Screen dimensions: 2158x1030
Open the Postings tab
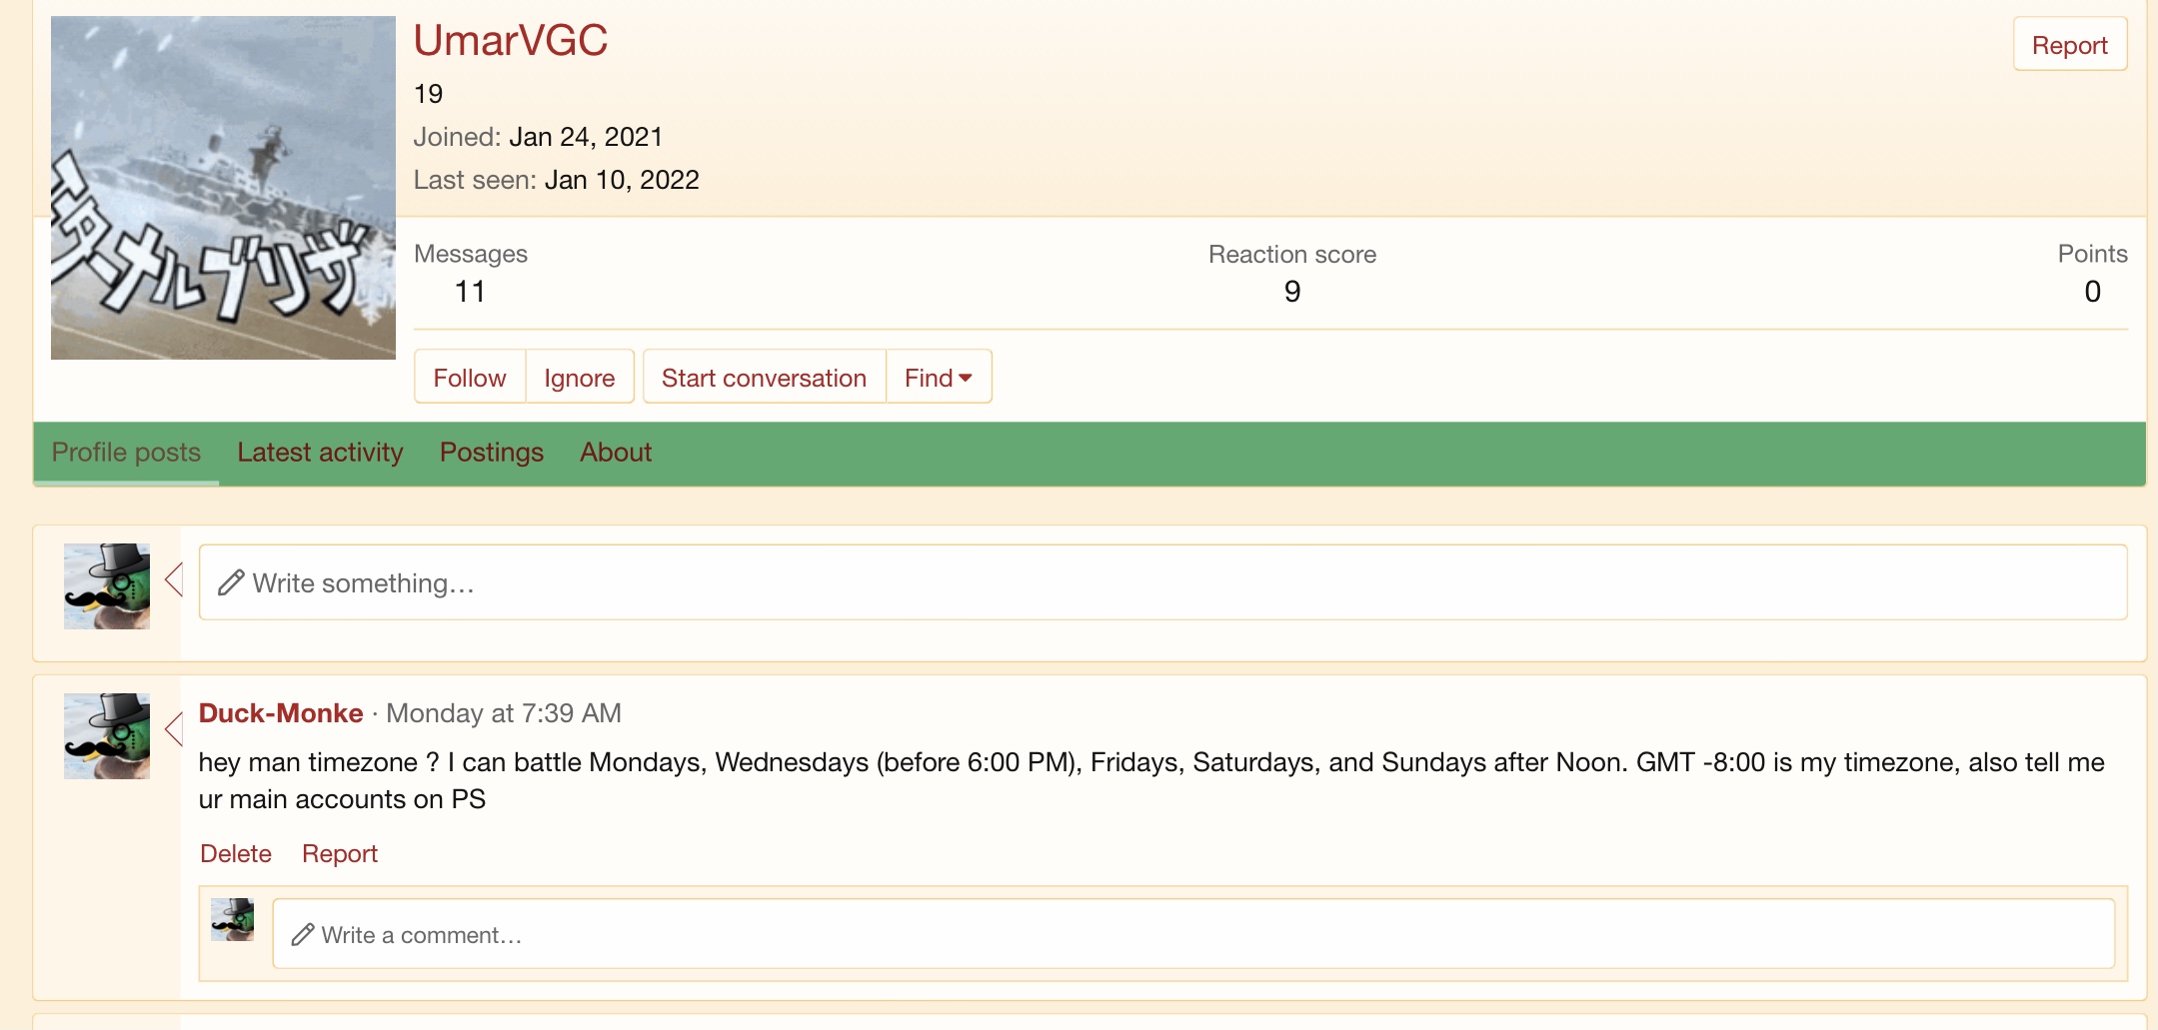(492, 453)
